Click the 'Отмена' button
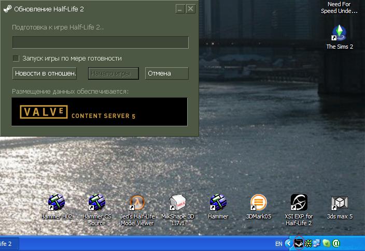365x251 pixels. pos(166,73)
